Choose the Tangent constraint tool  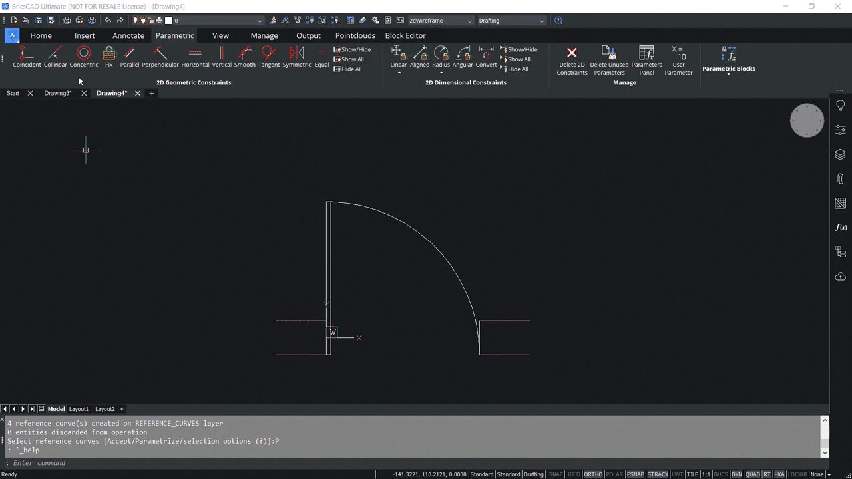(269, 57)
